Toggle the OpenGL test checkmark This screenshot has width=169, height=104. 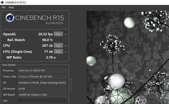(x=66, y=34)
